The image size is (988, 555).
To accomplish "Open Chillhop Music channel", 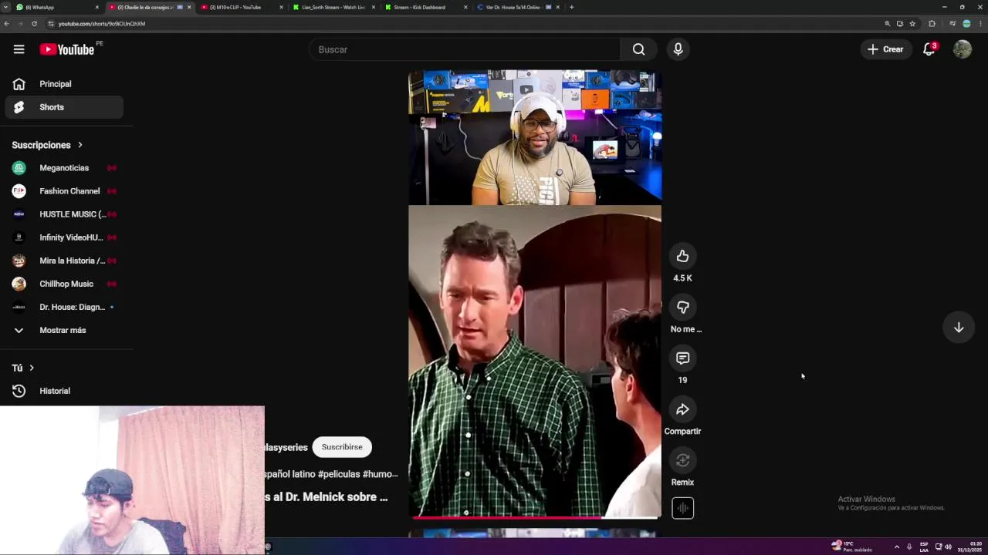I will [64, 284].
